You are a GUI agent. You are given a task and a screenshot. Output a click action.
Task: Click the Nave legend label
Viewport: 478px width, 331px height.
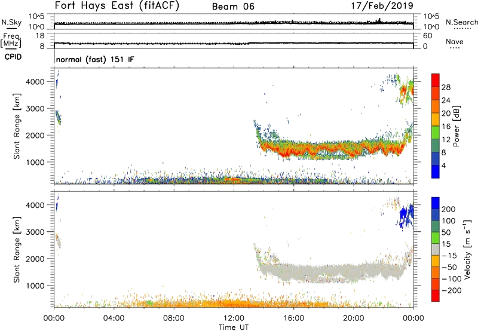pyautogui.click(x=454, y=41)
